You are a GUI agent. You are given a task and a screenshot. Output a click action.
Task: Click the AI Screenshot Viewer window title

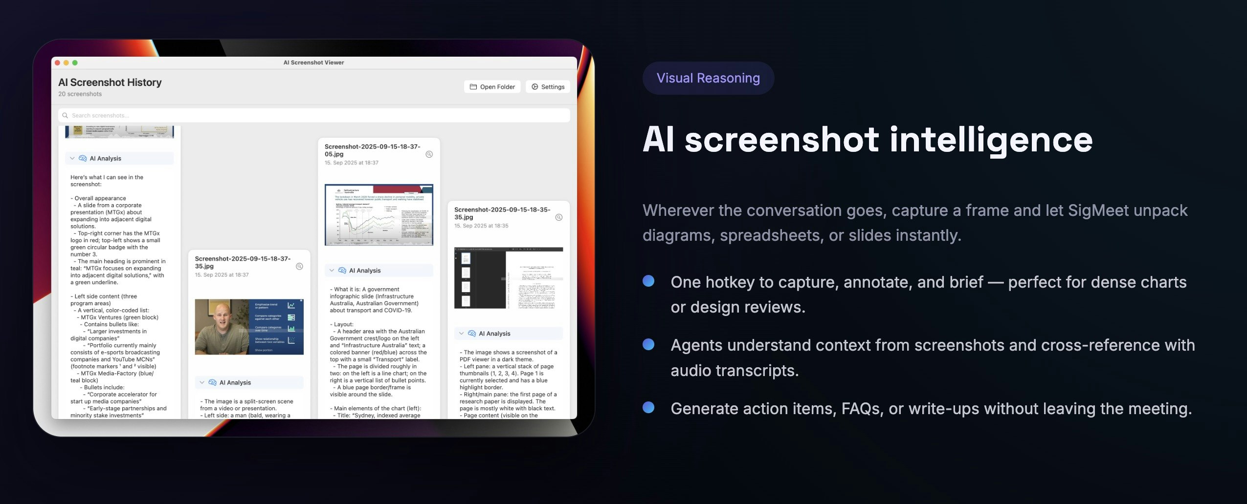[313, 63]
